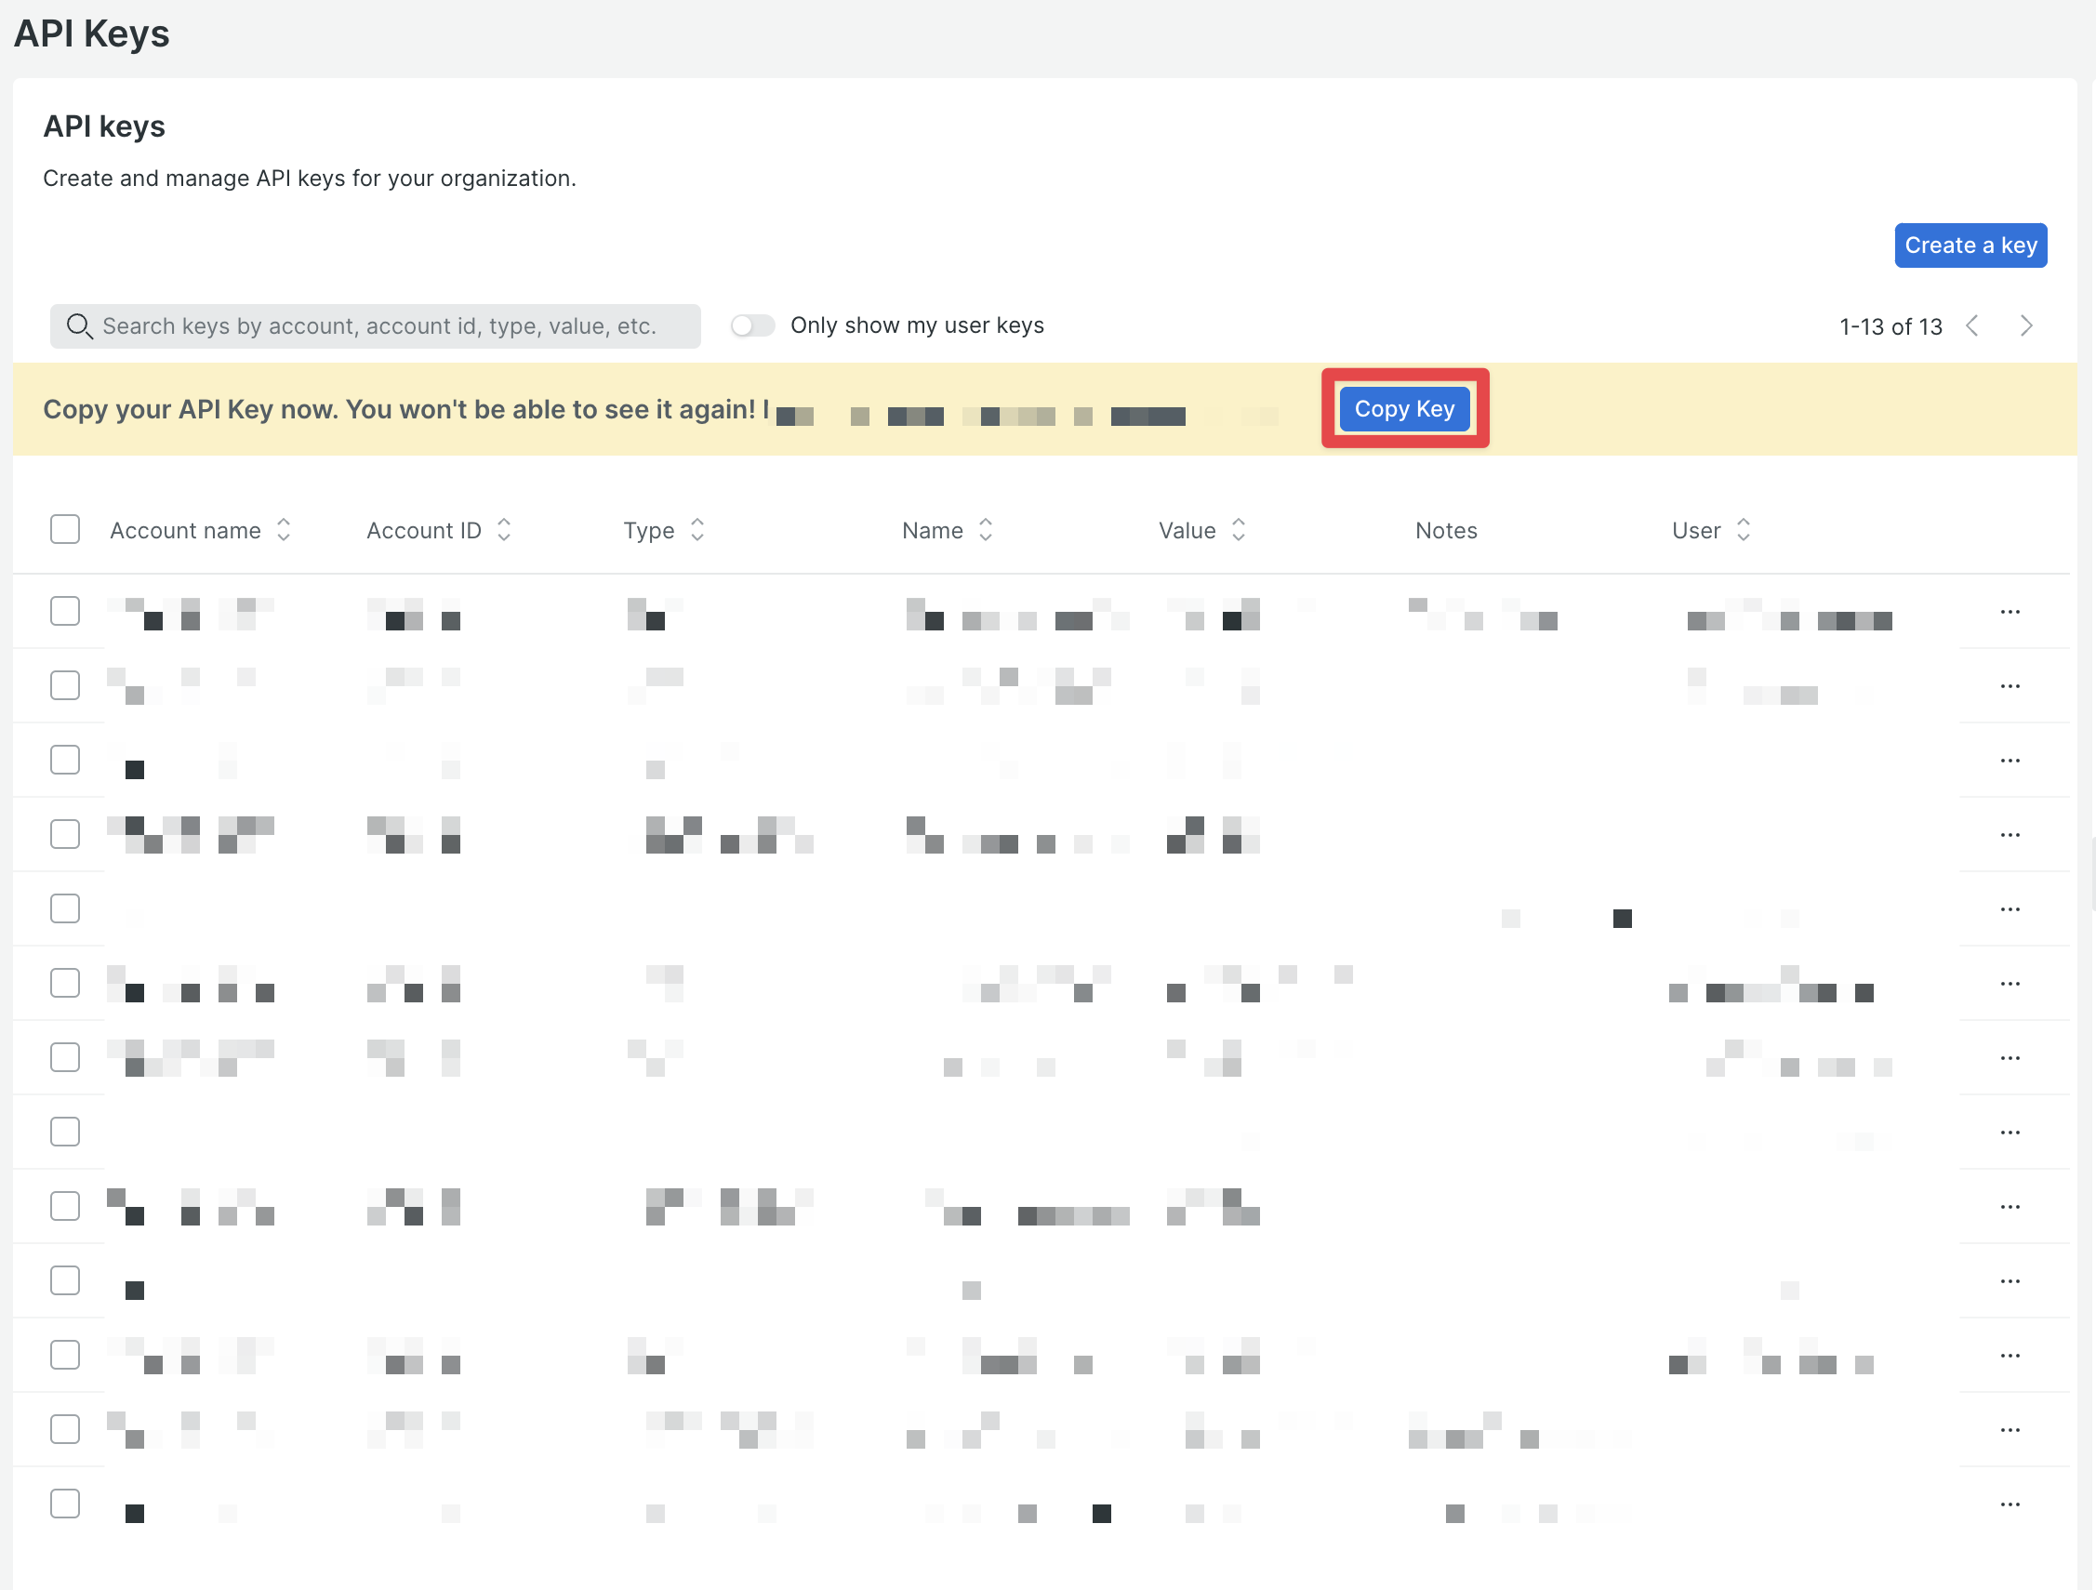
Task: Open more options for first row
Action: (x=2010, y=612)
